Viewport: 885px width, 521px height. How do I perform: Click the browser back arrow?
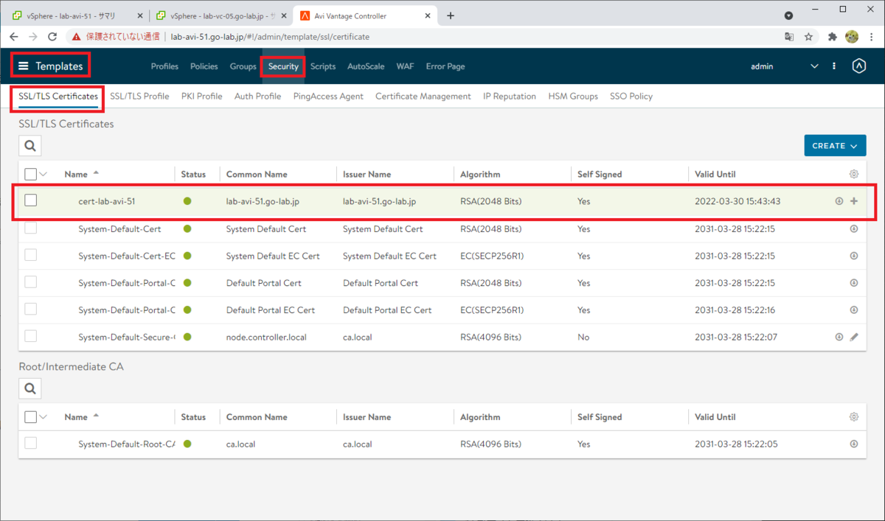click(14, 36)
